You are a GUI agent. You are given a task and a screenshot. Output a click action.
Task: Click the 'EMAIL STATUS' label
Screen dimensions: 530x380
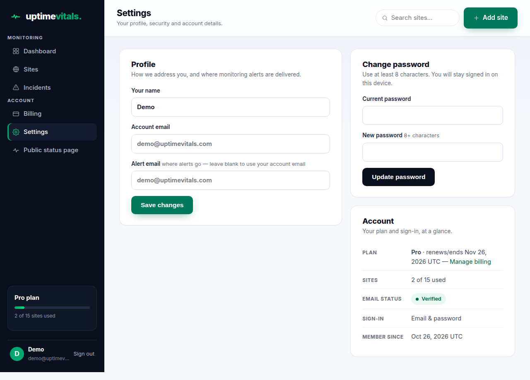382,299
